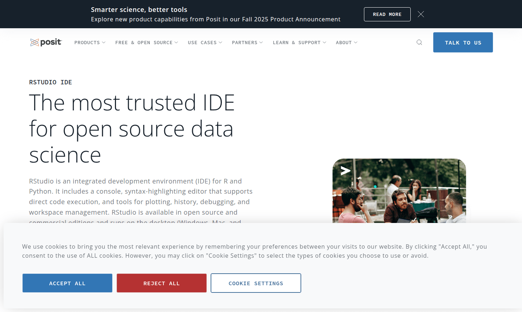Viewport: 522px width, 312px height.
Task: Expand the chevron next to Products
Action: (x=104, y=42)
